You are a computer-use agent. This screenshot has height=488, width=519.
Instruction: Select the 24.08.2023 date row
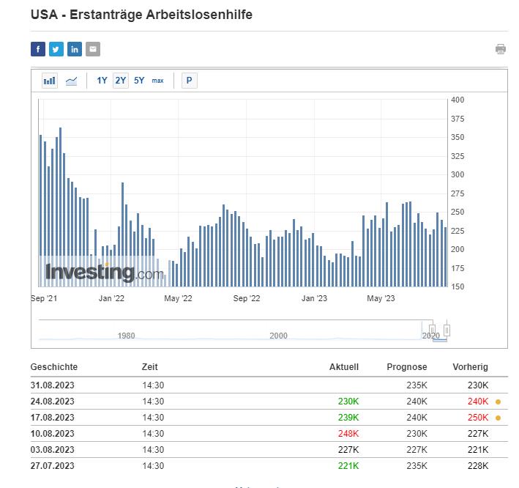point(269,402)
